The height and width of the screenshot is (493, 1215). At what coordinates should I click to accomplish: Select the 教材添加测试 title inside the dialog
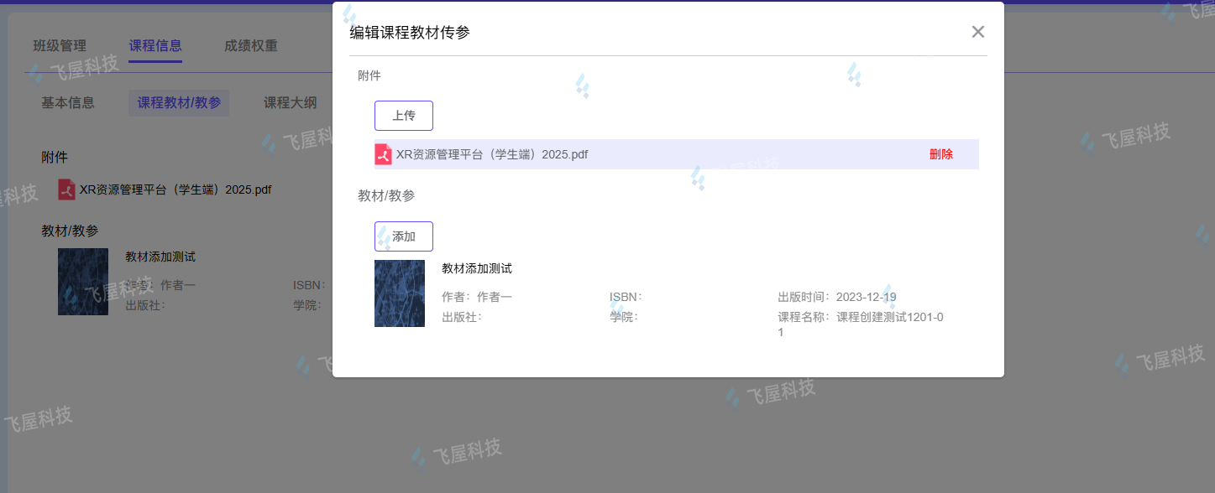pyautogui.click(x=477, y=268)
